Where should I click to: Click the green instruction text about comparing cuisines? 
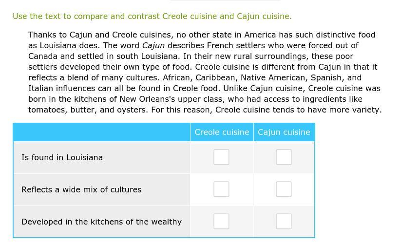[x=152, y=17]
